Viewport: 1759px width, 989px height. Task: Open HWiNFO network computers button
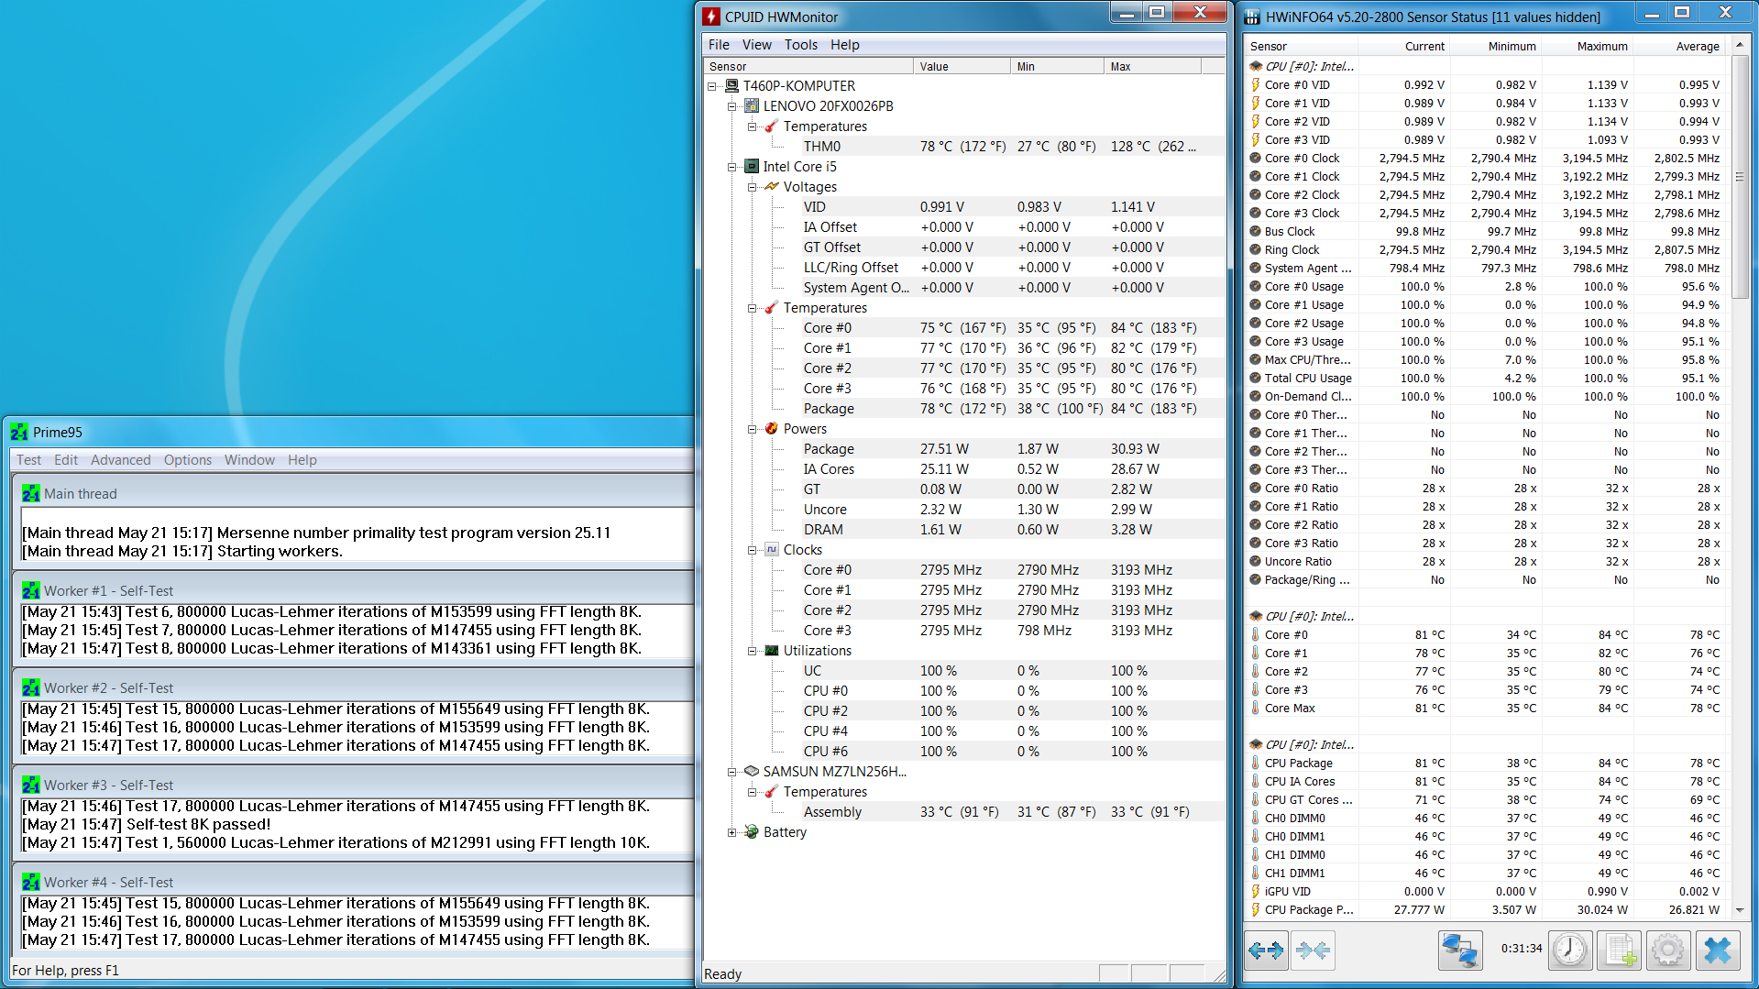tap(1460, 951)
